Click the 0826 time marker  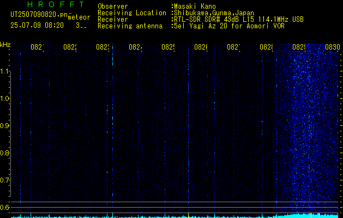tap(201, 47)
